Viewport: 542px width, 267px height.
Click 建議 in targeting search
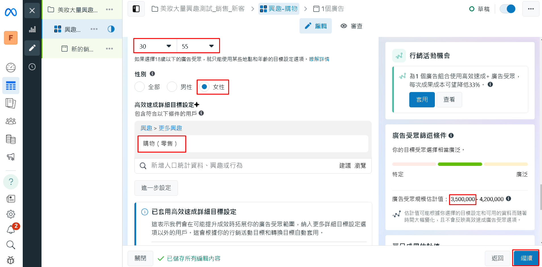click(345, 166)
